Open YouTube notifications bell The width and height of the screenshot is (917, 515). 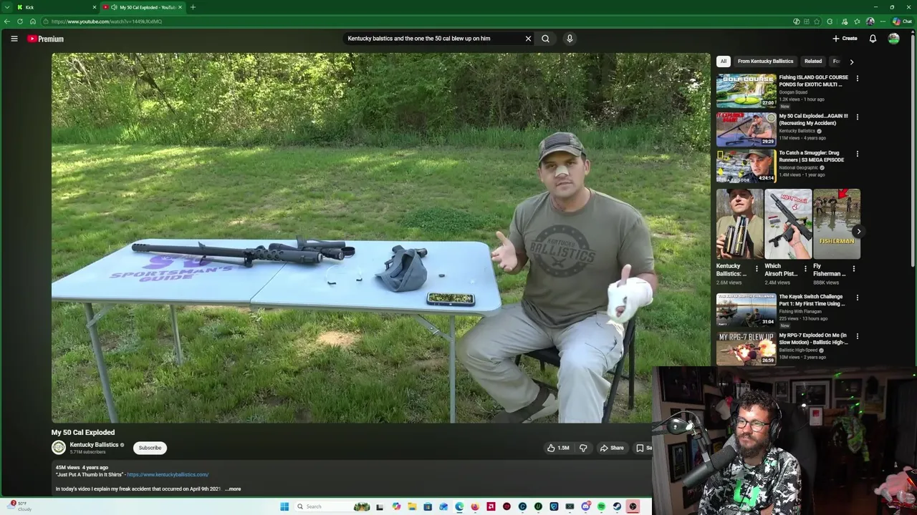pos(873,39)
